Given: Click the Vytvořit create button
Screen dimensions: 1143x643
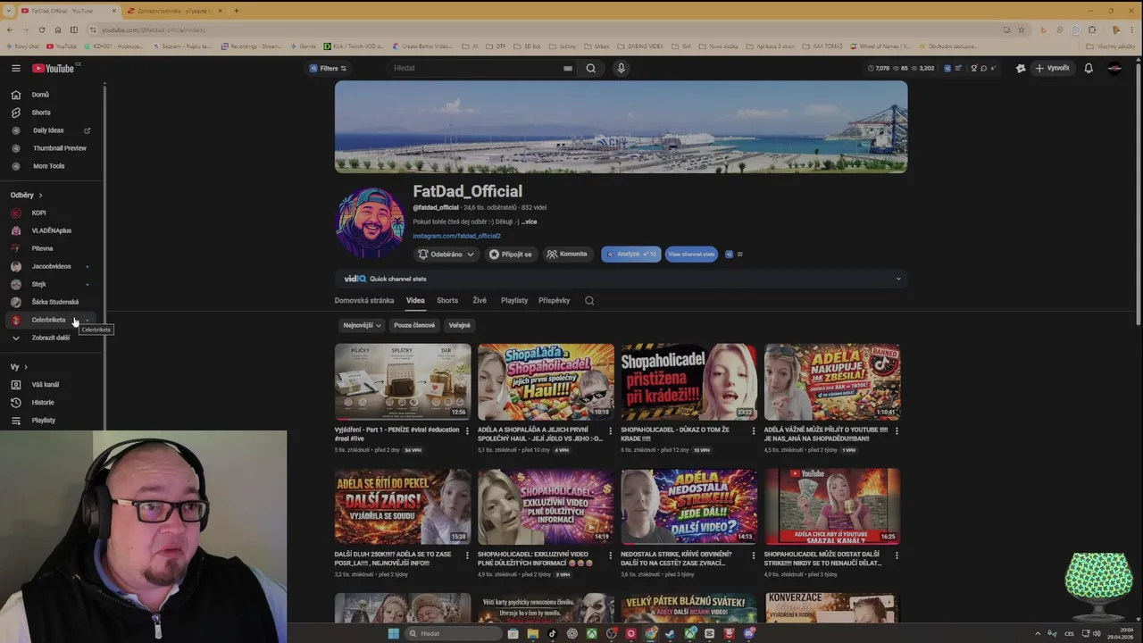Looking at the screenshot, I should 1052,68.
